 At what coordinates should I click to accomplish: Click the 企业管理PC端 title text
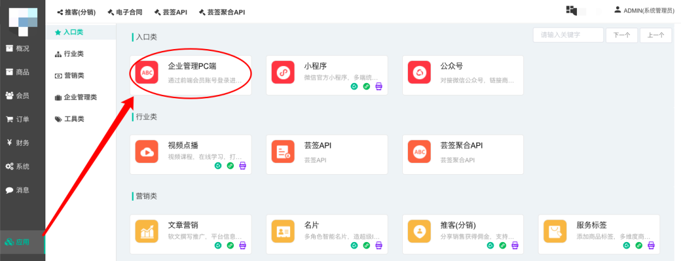coord(192,67)
